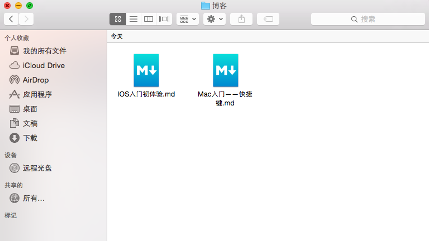The width and height of the screenshot is (429, 241).
Task: Open 文稿 in the sidebar
Action: [x=54, y=123]
